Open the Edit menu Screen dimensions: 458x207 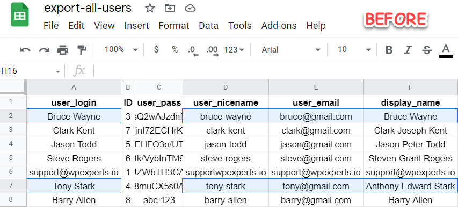click(76, 26)
